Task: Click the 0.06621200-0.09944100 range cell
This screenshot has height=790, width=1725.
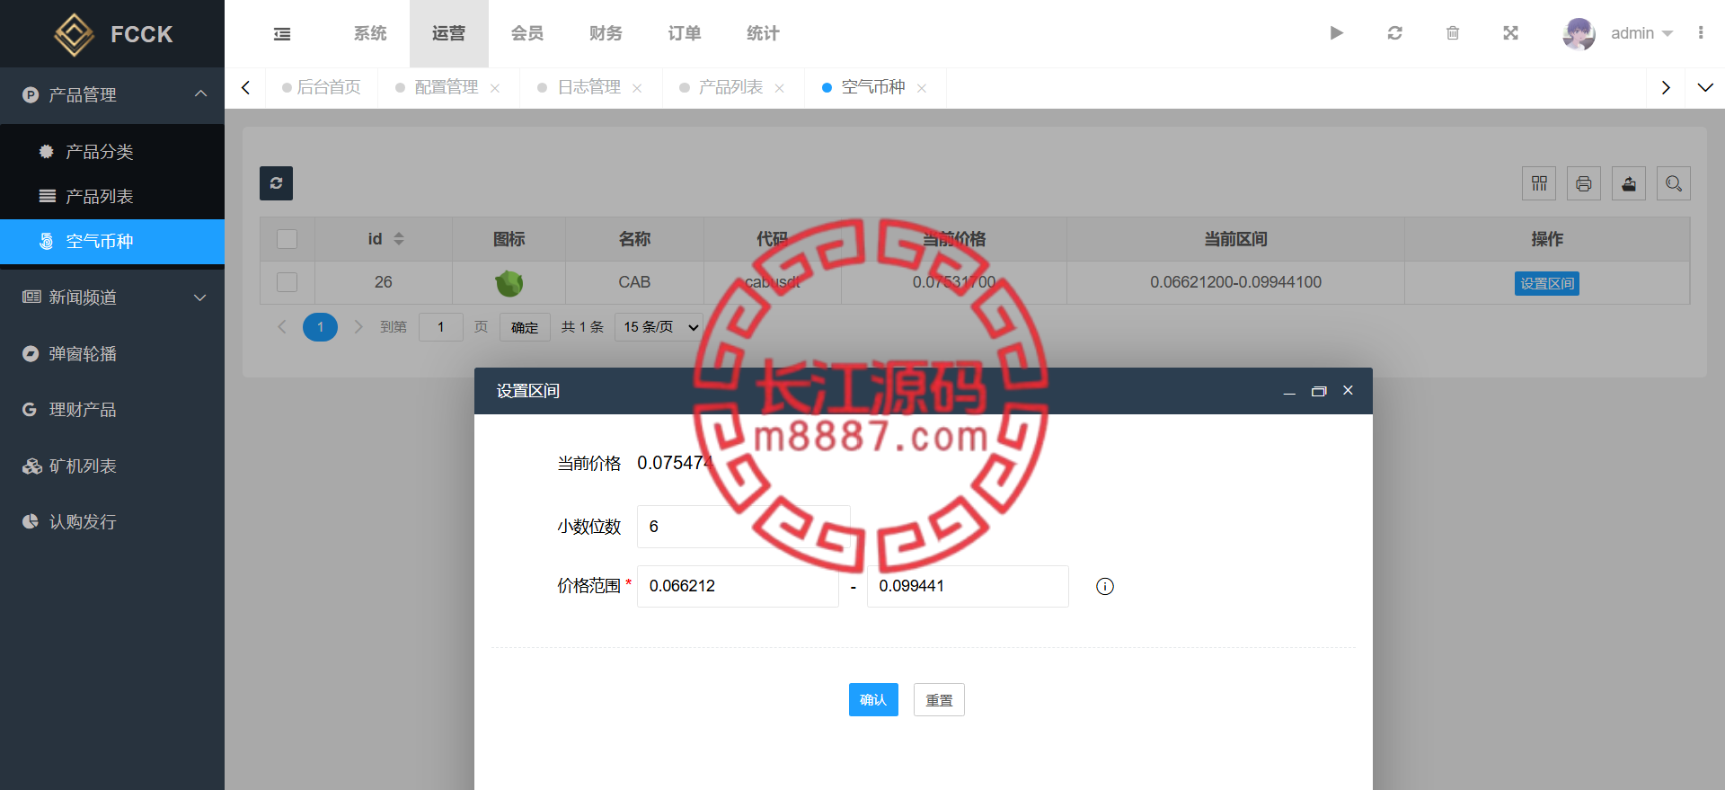Action: tap(1235, 282)
